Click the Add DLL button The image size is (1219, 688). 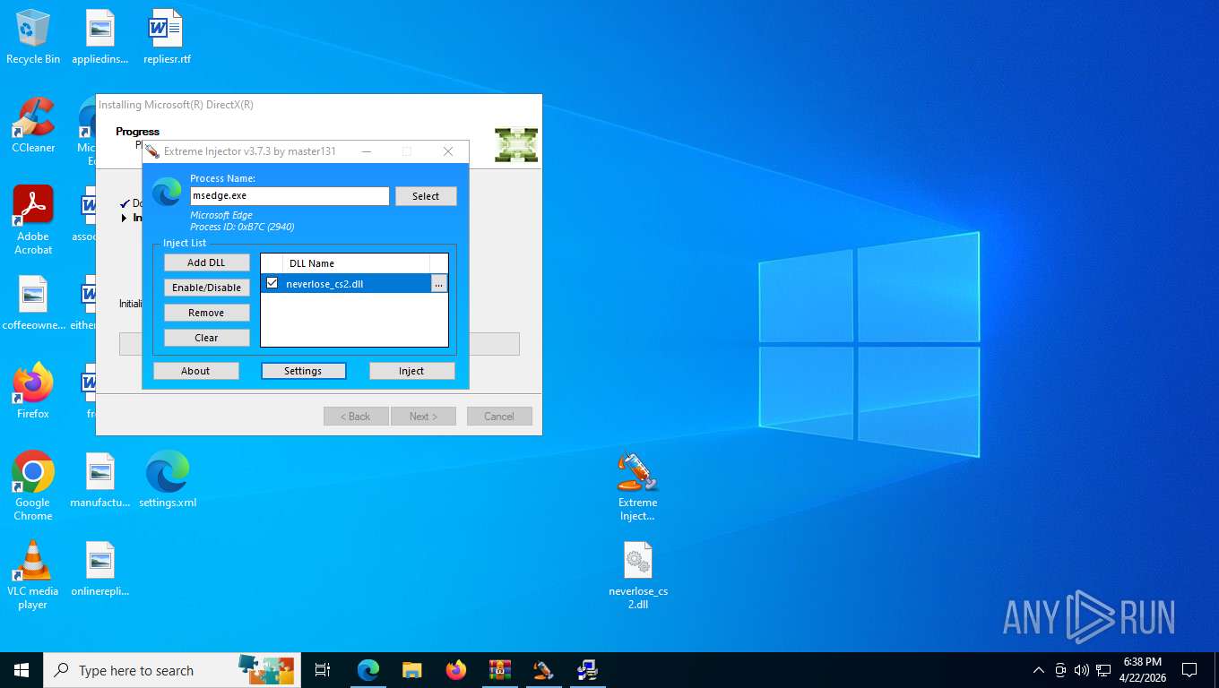pyautogui.click(x=206, y=262)
